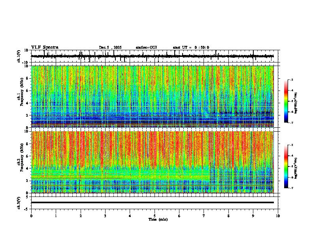Click time axis tick label "5"
This screenshot has height=242, width=313.
155,216
